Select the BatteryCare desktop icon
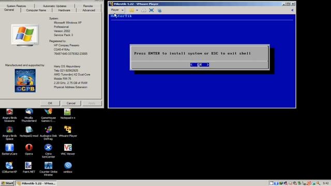 9,150
